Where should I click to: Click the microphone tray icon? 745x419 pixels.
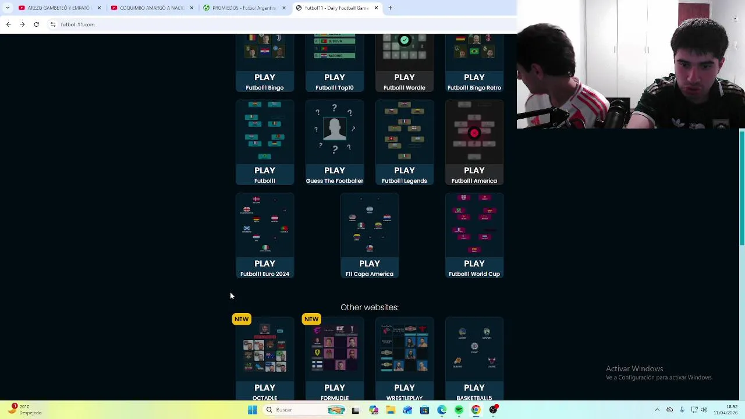pyautogui.click(x=682, y=410)
